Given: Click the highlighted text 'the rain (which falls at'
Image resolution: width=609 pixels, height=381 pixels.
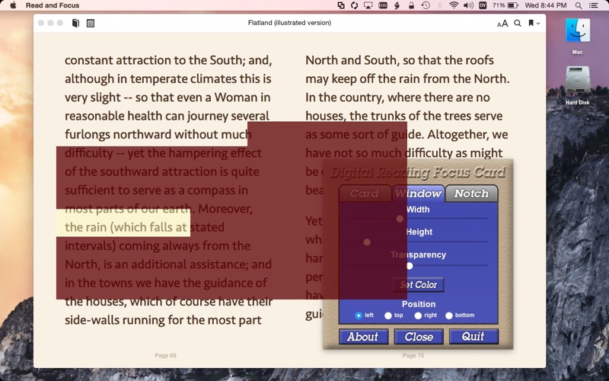Looking at the screenshot, I should pyautogui.click(x=126, y=227).
